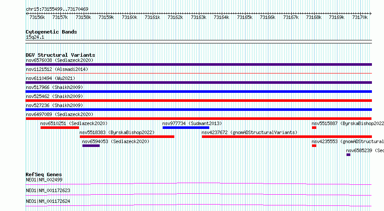Viewport: 384px width, 211px height.
Task: Select the red nsv4237672 variant bar
Action: 287,137
